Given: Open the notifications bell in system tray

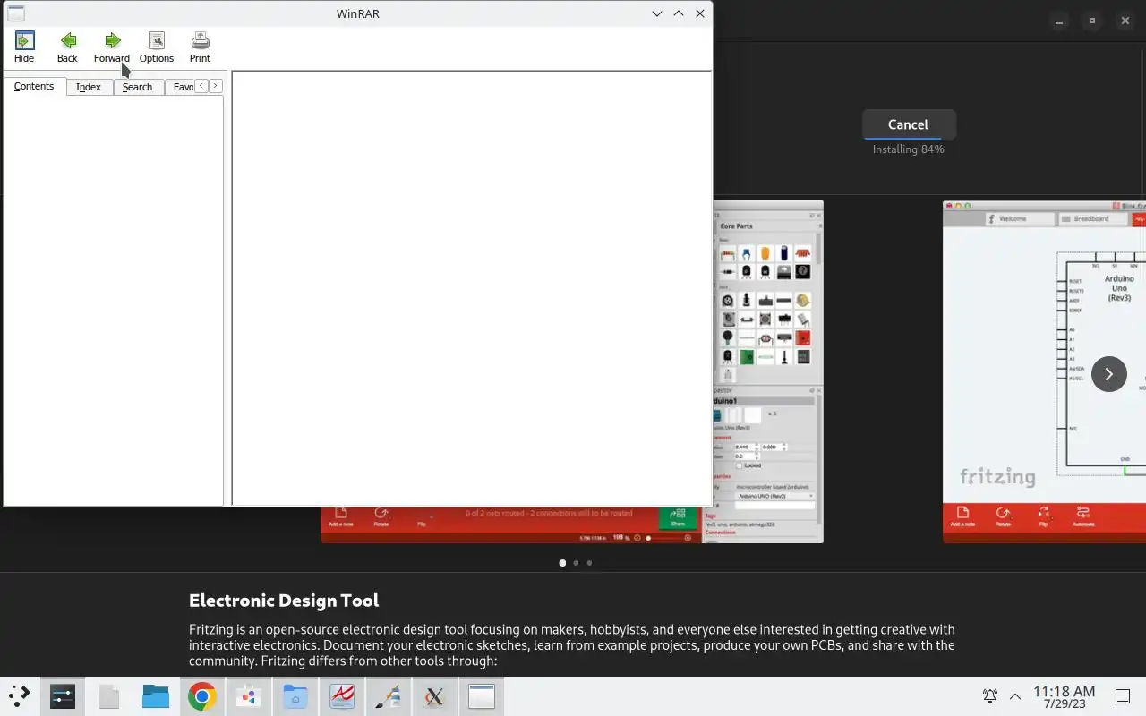Looking at the screenshot, I should pos(990,696).
